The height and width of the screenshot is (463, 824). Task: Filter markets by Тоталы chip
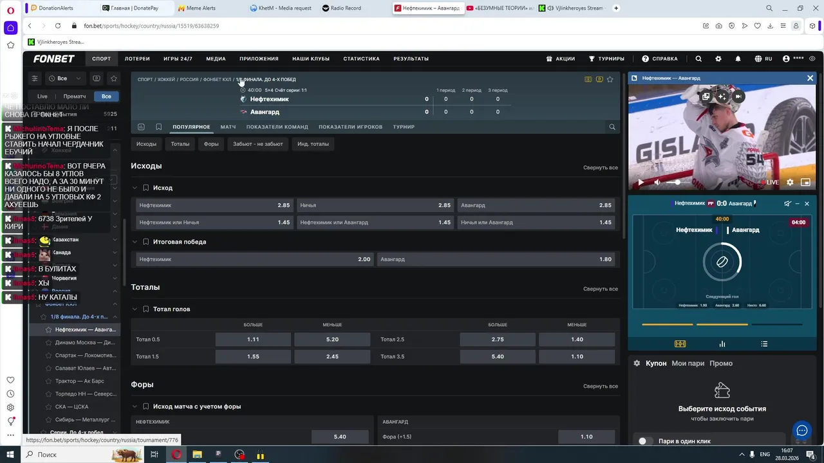click(x=180, y=144)
